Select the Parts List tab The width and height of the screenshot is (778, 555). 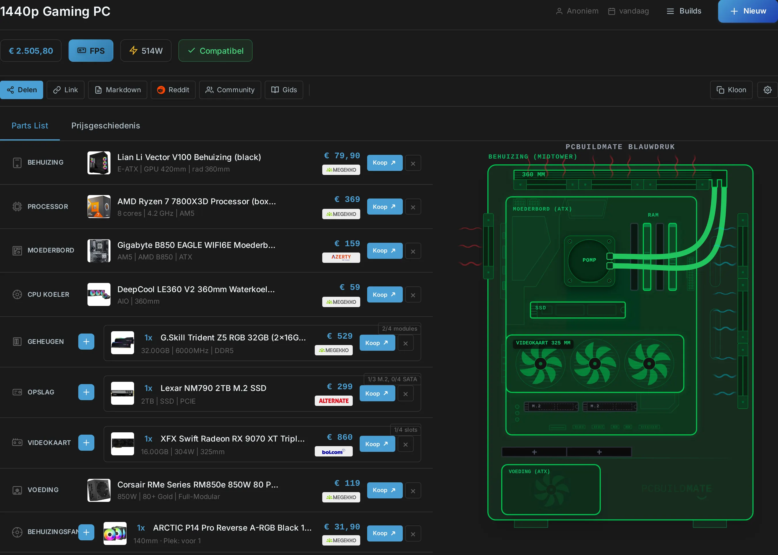[30, 126]
